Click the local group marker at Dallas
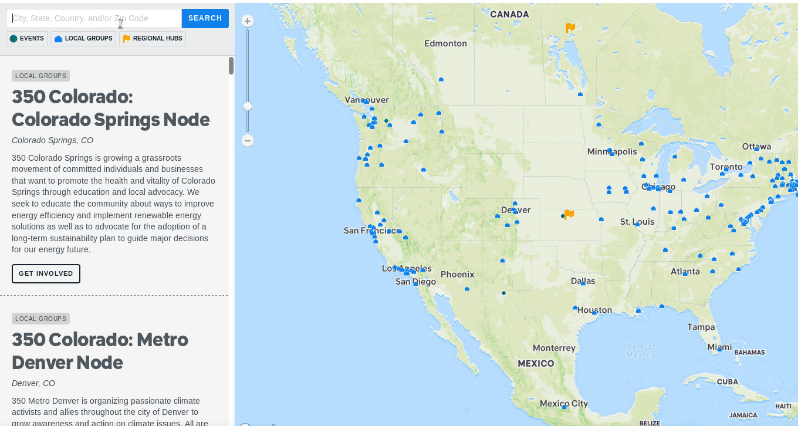This screenshot has height=426, width=798. [583, 283]
